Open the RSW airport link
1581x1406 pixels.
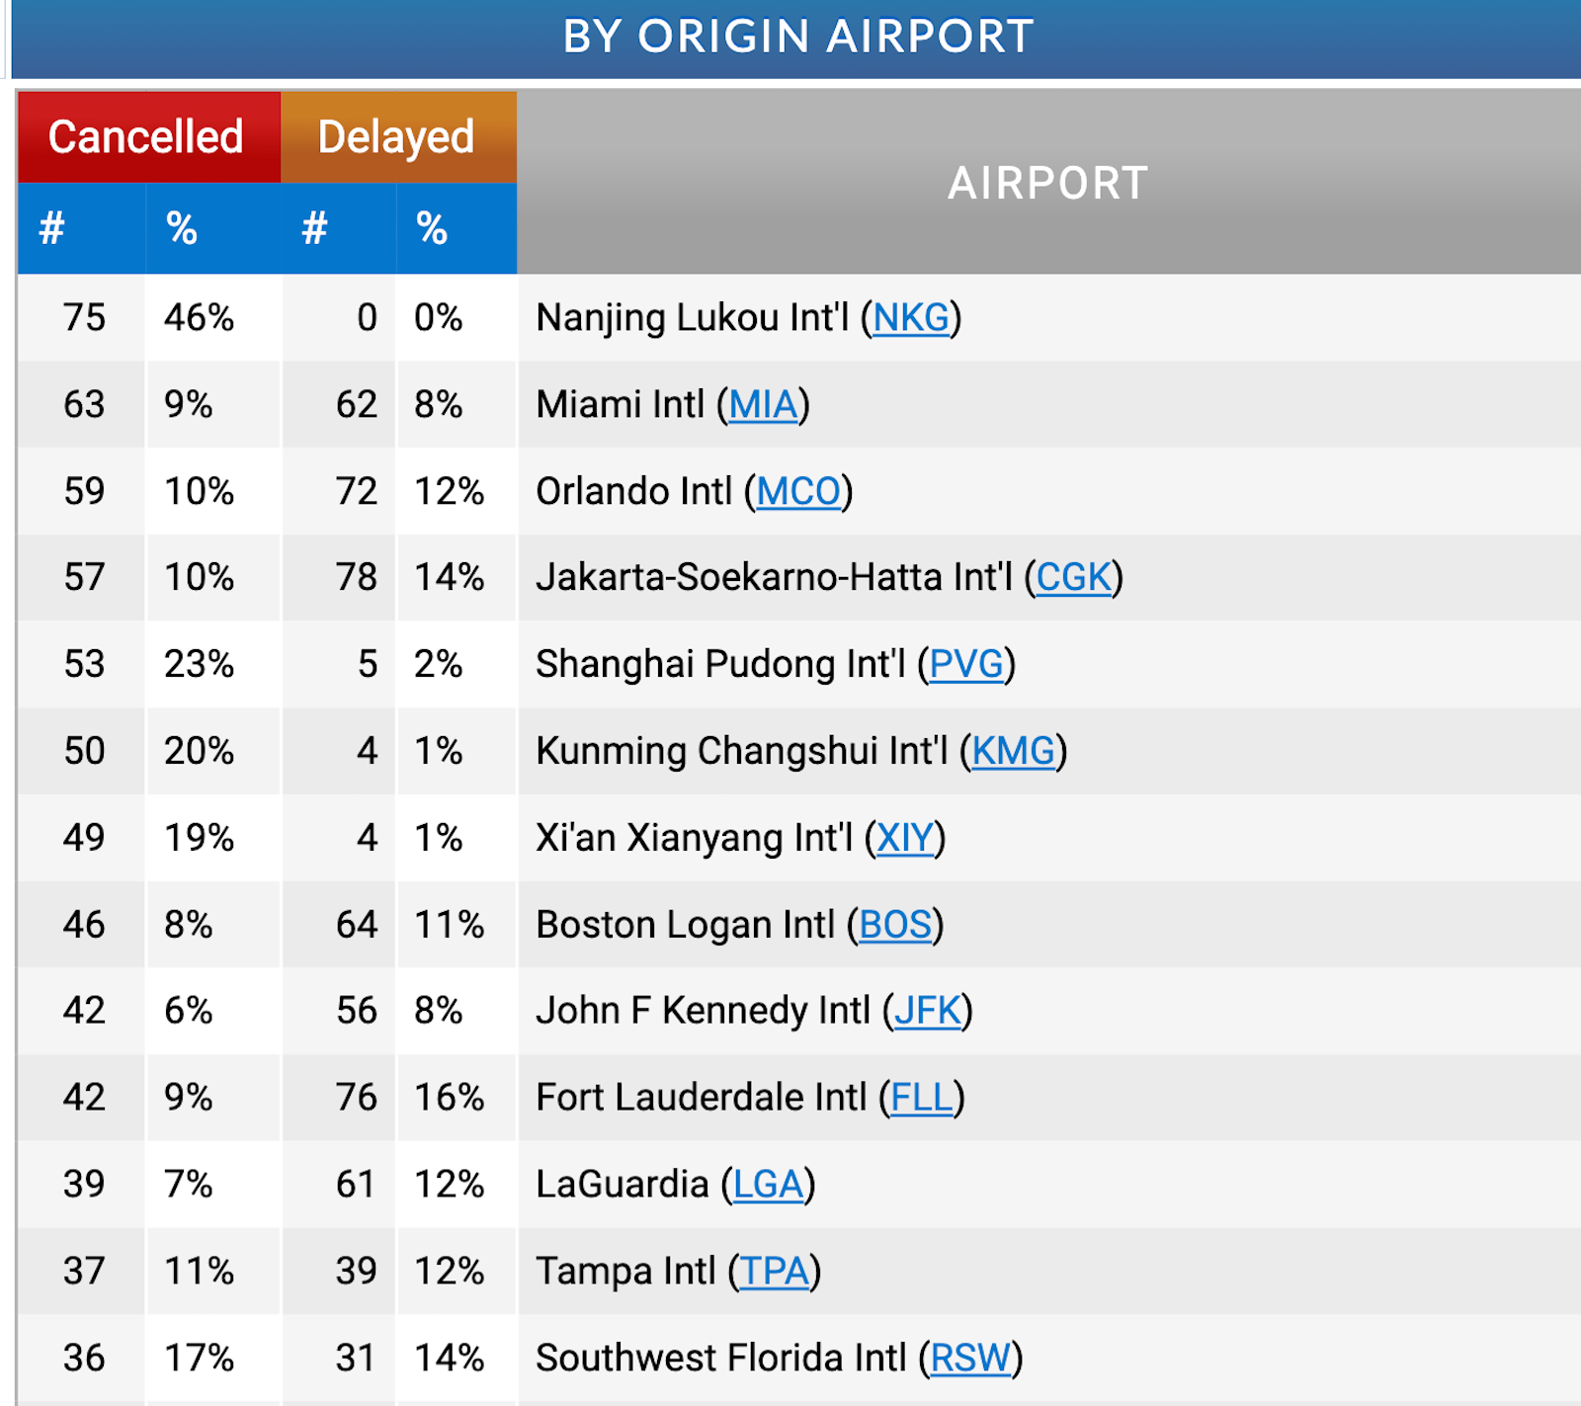pyautogui.click(x=969, y=1358)
